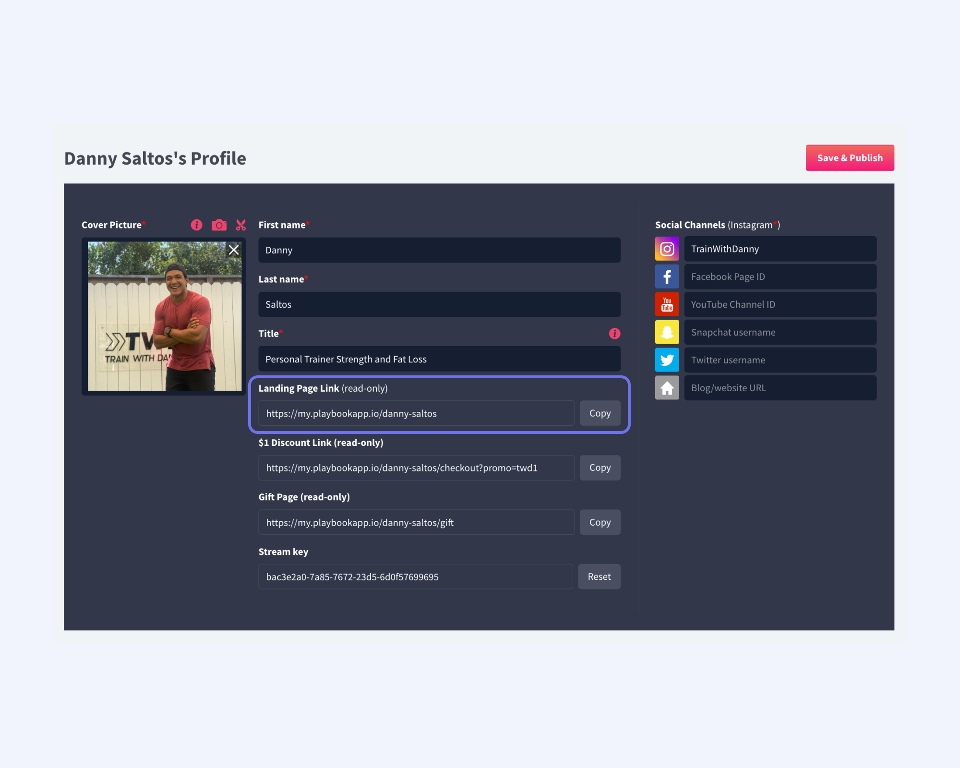Click the YouTube icon
This screenshot has width=960, height=768.
667,304
